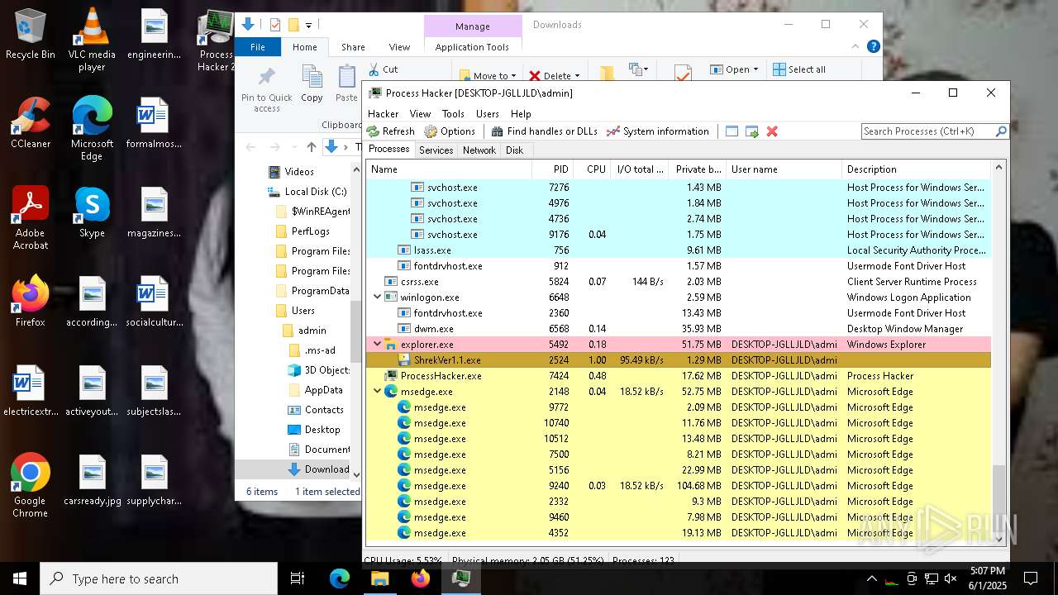Open Customize Quick Access Toolbar dropdown

point(309,25)
